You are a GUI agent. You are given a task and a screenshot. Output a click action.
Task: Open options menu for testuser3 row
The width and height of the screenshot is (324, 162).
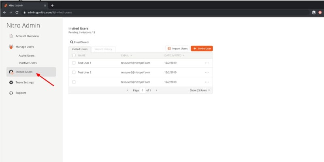coord(207,82)
